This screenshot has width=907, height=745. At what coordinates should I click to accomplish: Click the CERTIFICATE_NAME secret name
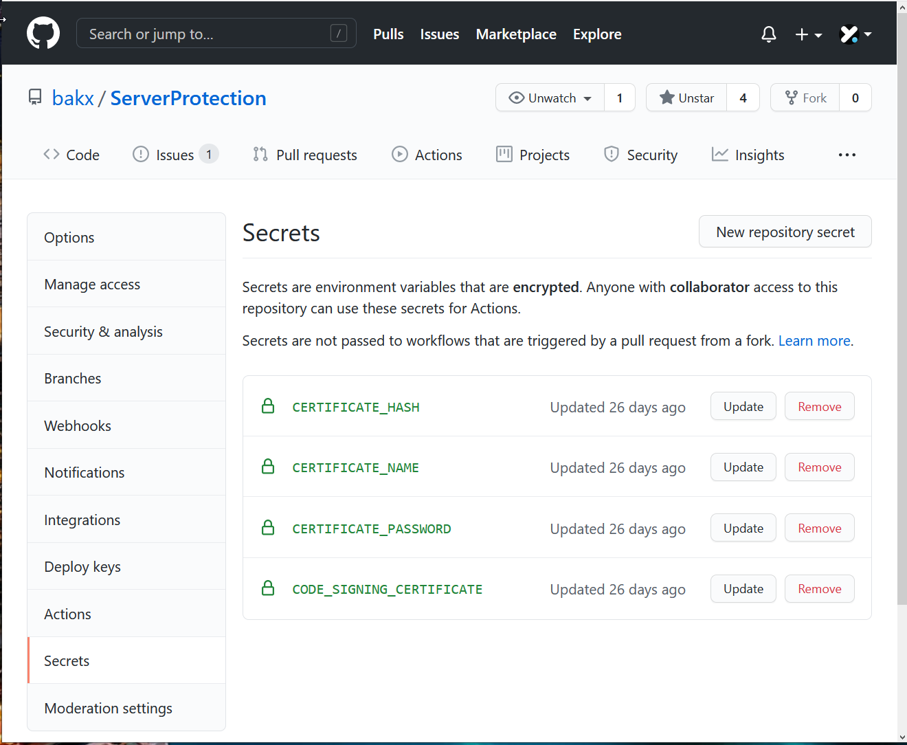coord(356,467)
